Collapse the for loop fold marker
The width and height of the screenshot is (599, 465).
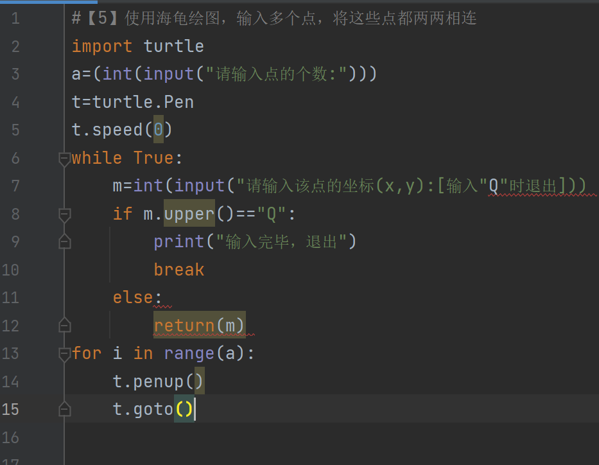coord(65,354)
